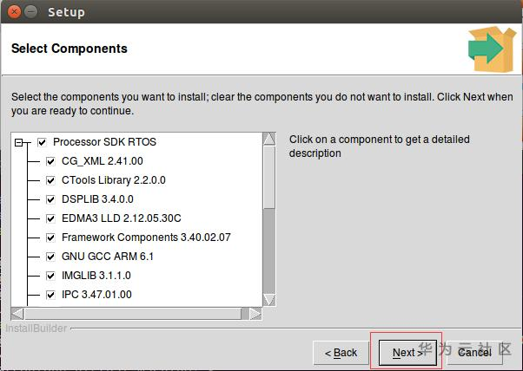Go back with the Back button
The height and width of the screenshot is (371, 523).
(x=341, y=353)
